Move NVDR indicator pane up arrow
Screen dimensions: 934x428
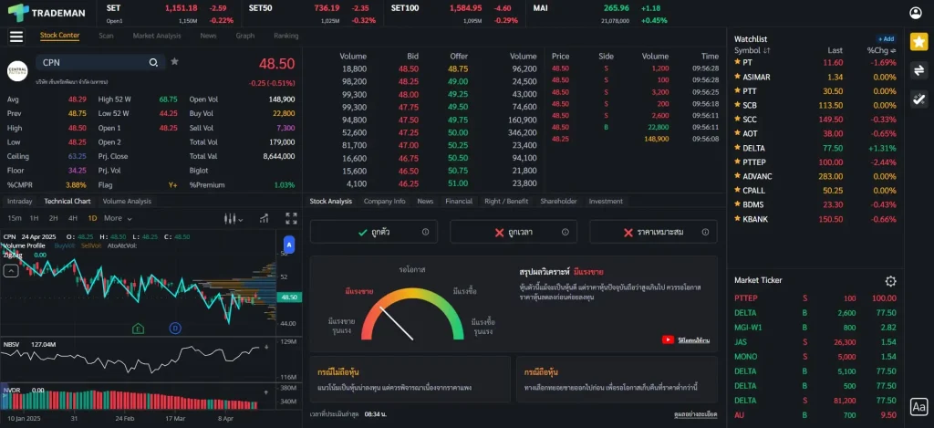[267, 391]
